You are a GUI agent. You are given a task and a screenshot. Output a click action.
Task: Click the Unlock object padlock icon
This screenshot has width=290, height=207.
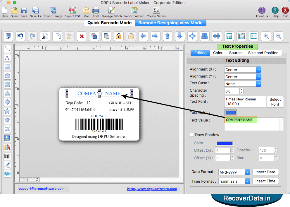(131, 36)
